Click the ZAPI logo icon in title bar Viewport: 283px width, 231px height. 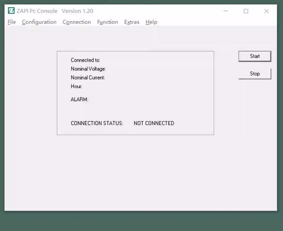pyautogui.click(x=11, y=11)
